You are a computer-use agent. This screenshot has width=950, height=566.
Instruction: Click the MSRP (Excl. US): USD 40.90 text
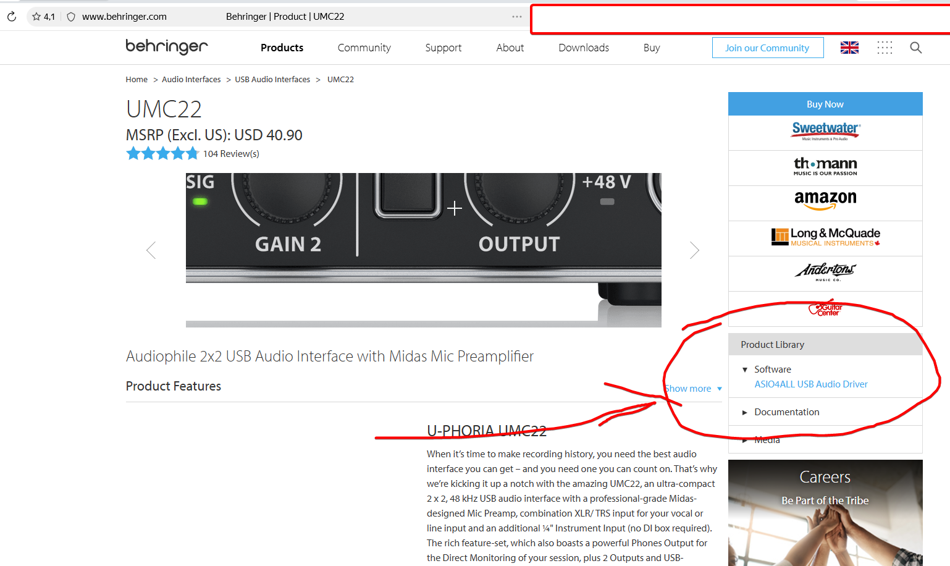tap(214, 135)
